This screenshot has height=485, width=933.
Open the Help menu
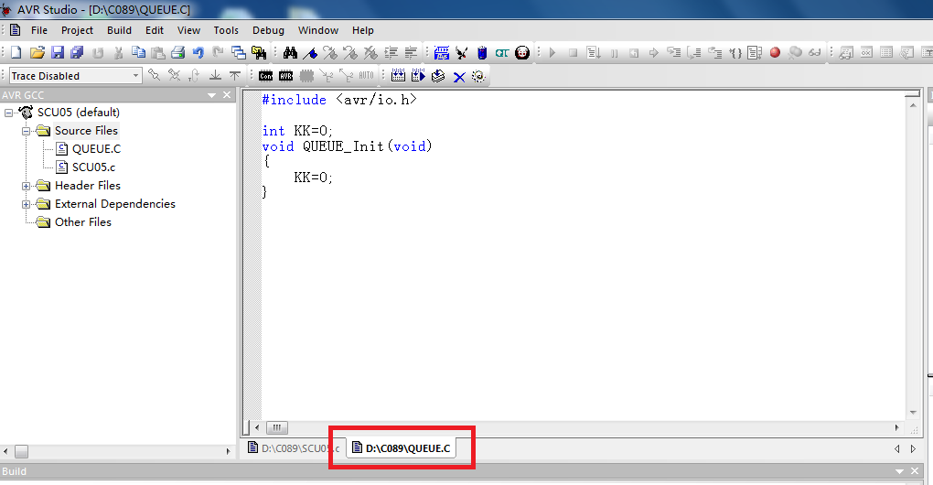click(x=363, y=30)
